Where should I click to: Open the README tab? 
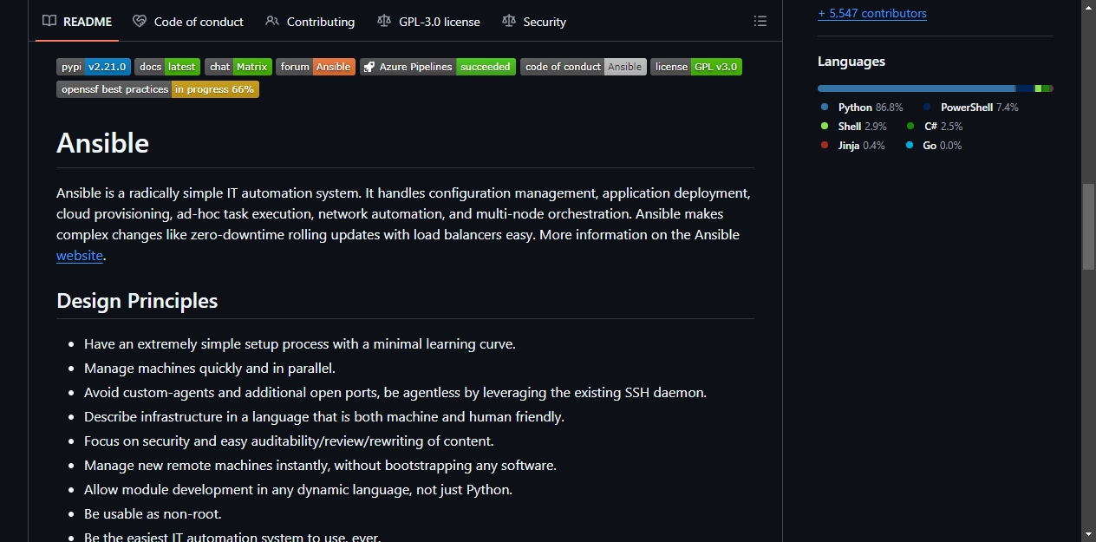(77, 22)
